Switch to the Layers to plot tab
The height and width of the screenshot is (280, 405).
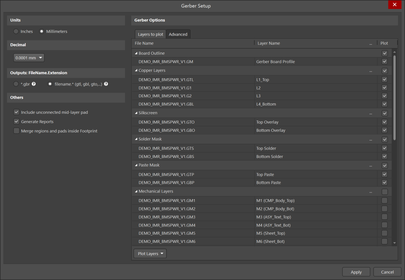pos(150,34)
